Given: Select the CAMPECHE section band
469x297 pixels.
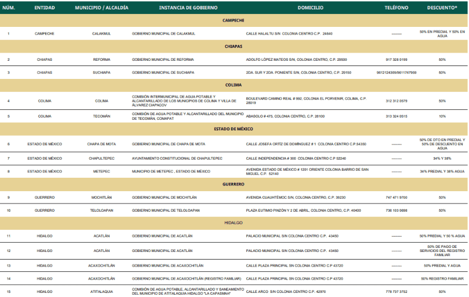Looking at the screenshot, I should click(x=233, y=20).
